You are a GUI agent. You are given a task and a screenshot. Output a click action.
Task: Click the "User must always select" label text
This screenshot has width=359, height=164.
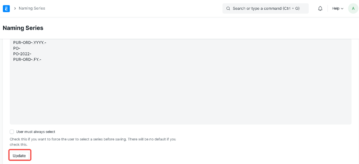coord(36,132)
